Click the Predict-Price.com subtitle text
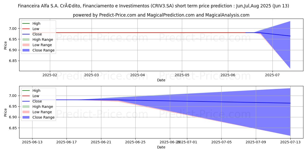Image resolution: width=307 pixels, height=153 pixels. [161, 15]
